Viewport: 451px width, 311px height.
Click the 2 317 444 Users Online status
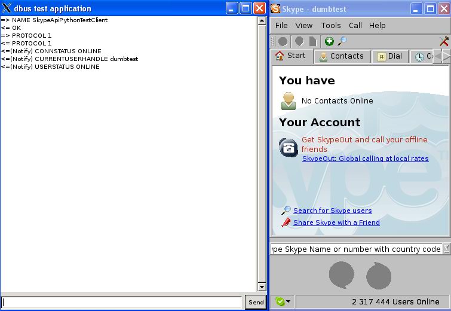pyautogui.click(x=395, y=301)
